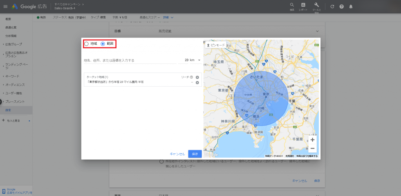The image size is (401, 196).
Task: Click the blue radius circle on map
Action: pos(261,98)
